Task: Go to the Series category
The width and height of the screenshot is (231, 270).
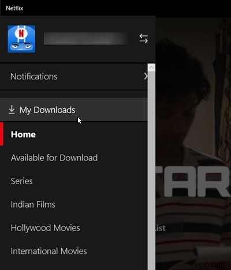Action: click(x=74, y=181)
